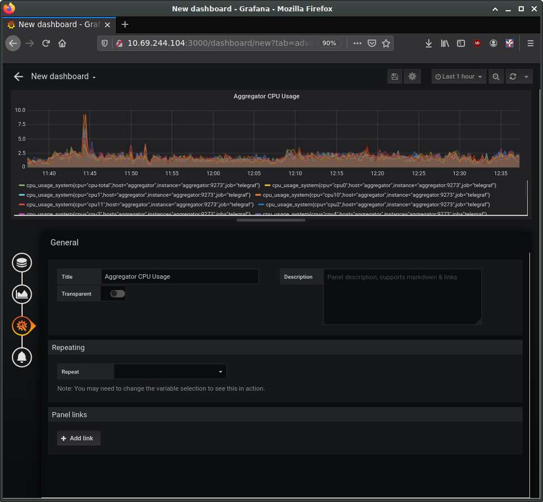
Task: Bookmark this page star icon
Action: [386, 44]
